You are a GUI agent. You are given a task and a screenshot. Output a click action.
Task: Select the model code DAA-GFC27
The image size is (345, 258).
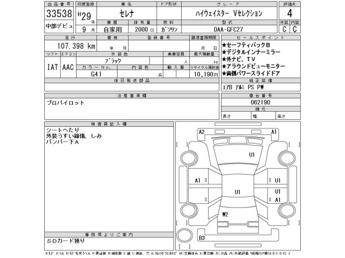click(229, 30)
